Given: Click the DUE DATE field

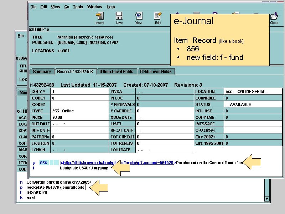Looking at the screenshot, I should coord(79,131).
